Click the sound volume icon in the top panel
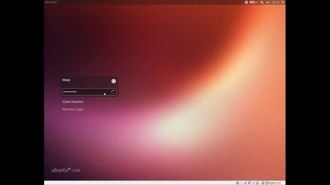Image resolution: width=330 pixels, height=185 pixels. click(x=268, y=2)
